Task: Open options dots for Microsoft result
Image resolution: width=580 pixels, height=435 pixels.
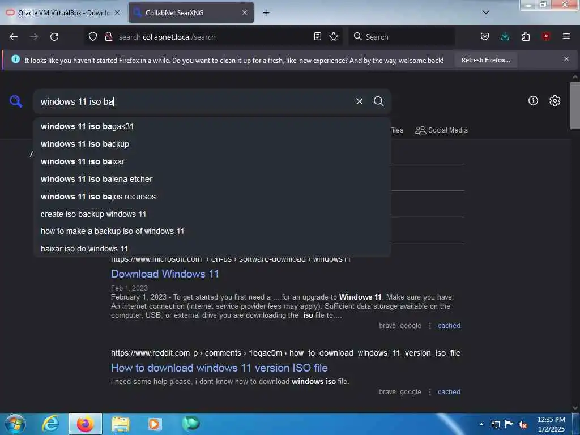Action: coord(430,326)
